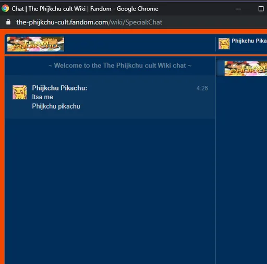The height and width of the screenshot is (264, 267).
Task: Click the orange page border on left
Action: (2, 147)
